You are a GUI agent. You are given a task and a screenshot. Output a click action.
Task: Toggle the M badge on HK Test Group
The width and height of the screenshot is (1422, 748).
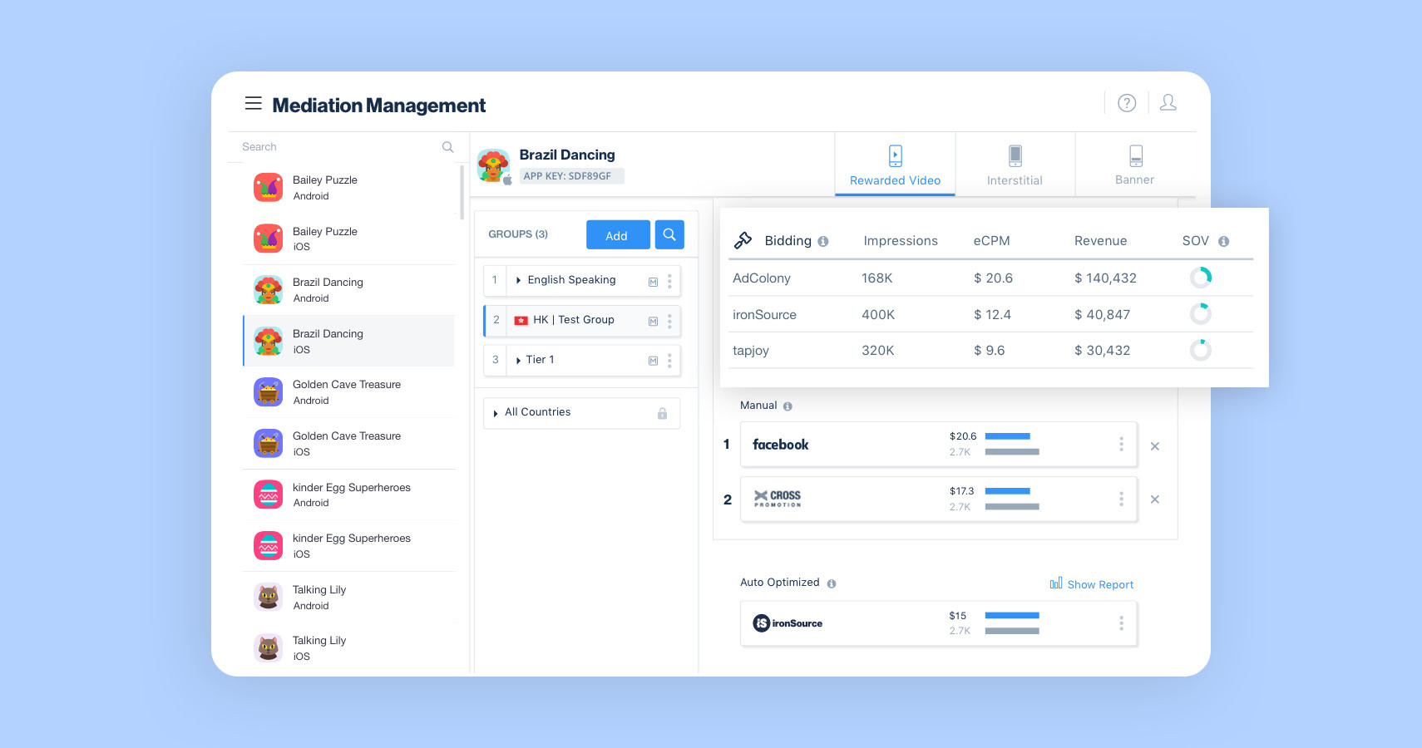[x=652, y=320]
